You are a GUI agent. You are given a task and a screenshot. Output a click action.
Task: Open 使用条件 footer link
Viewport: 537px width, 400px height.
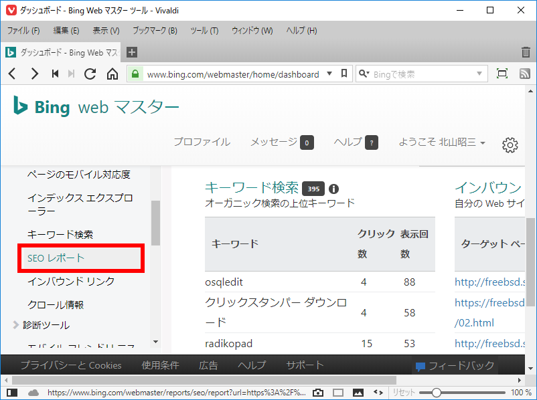pos(160,365)
